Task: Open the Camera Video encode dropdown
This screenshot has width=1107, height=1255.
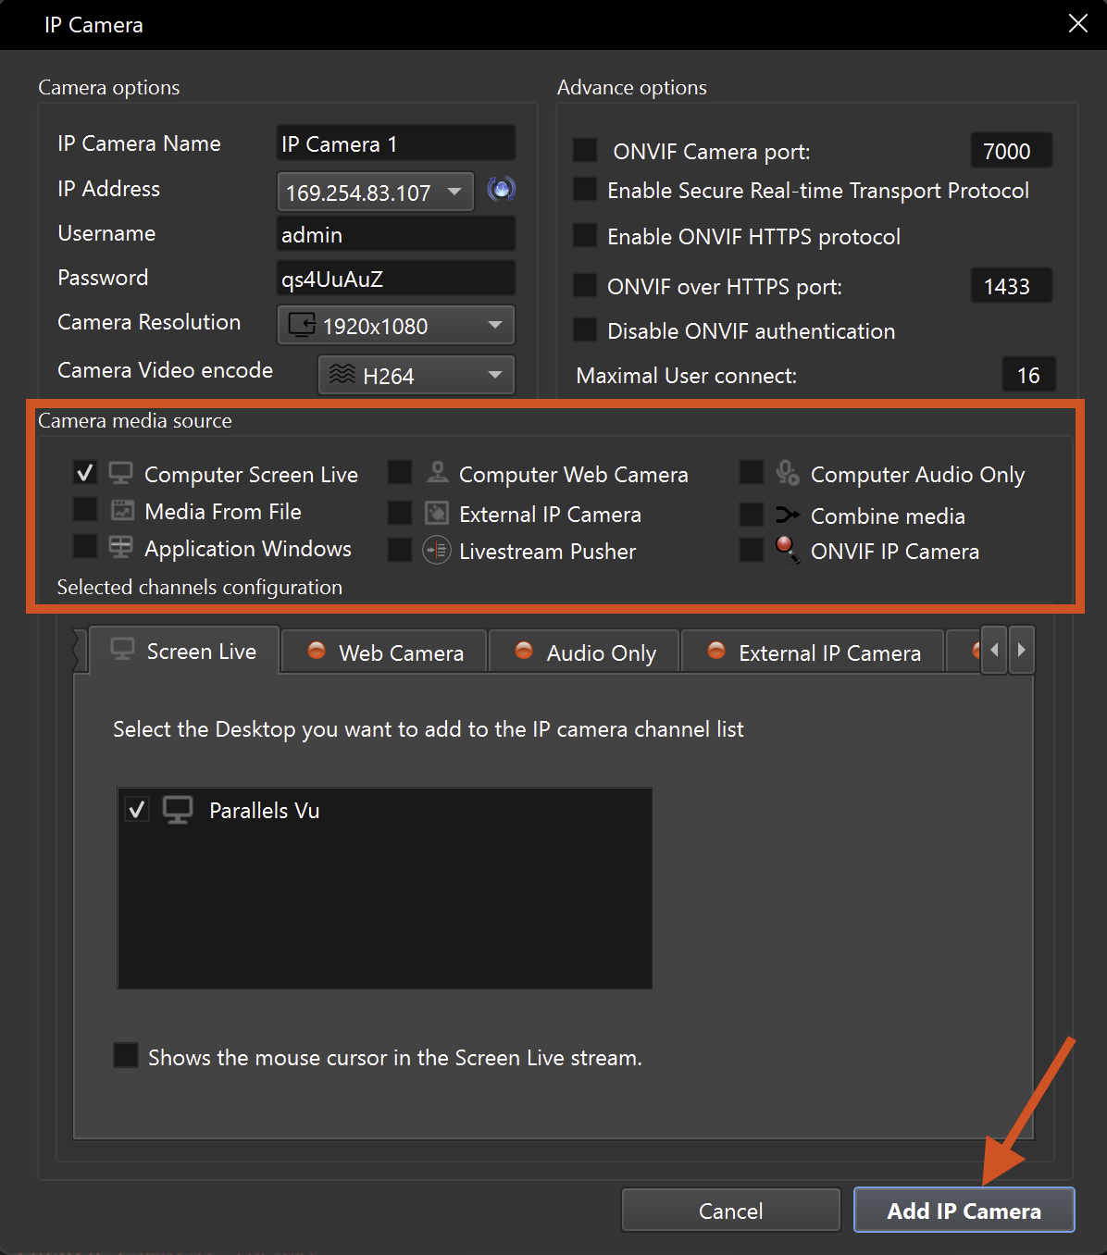Action: 494,375
